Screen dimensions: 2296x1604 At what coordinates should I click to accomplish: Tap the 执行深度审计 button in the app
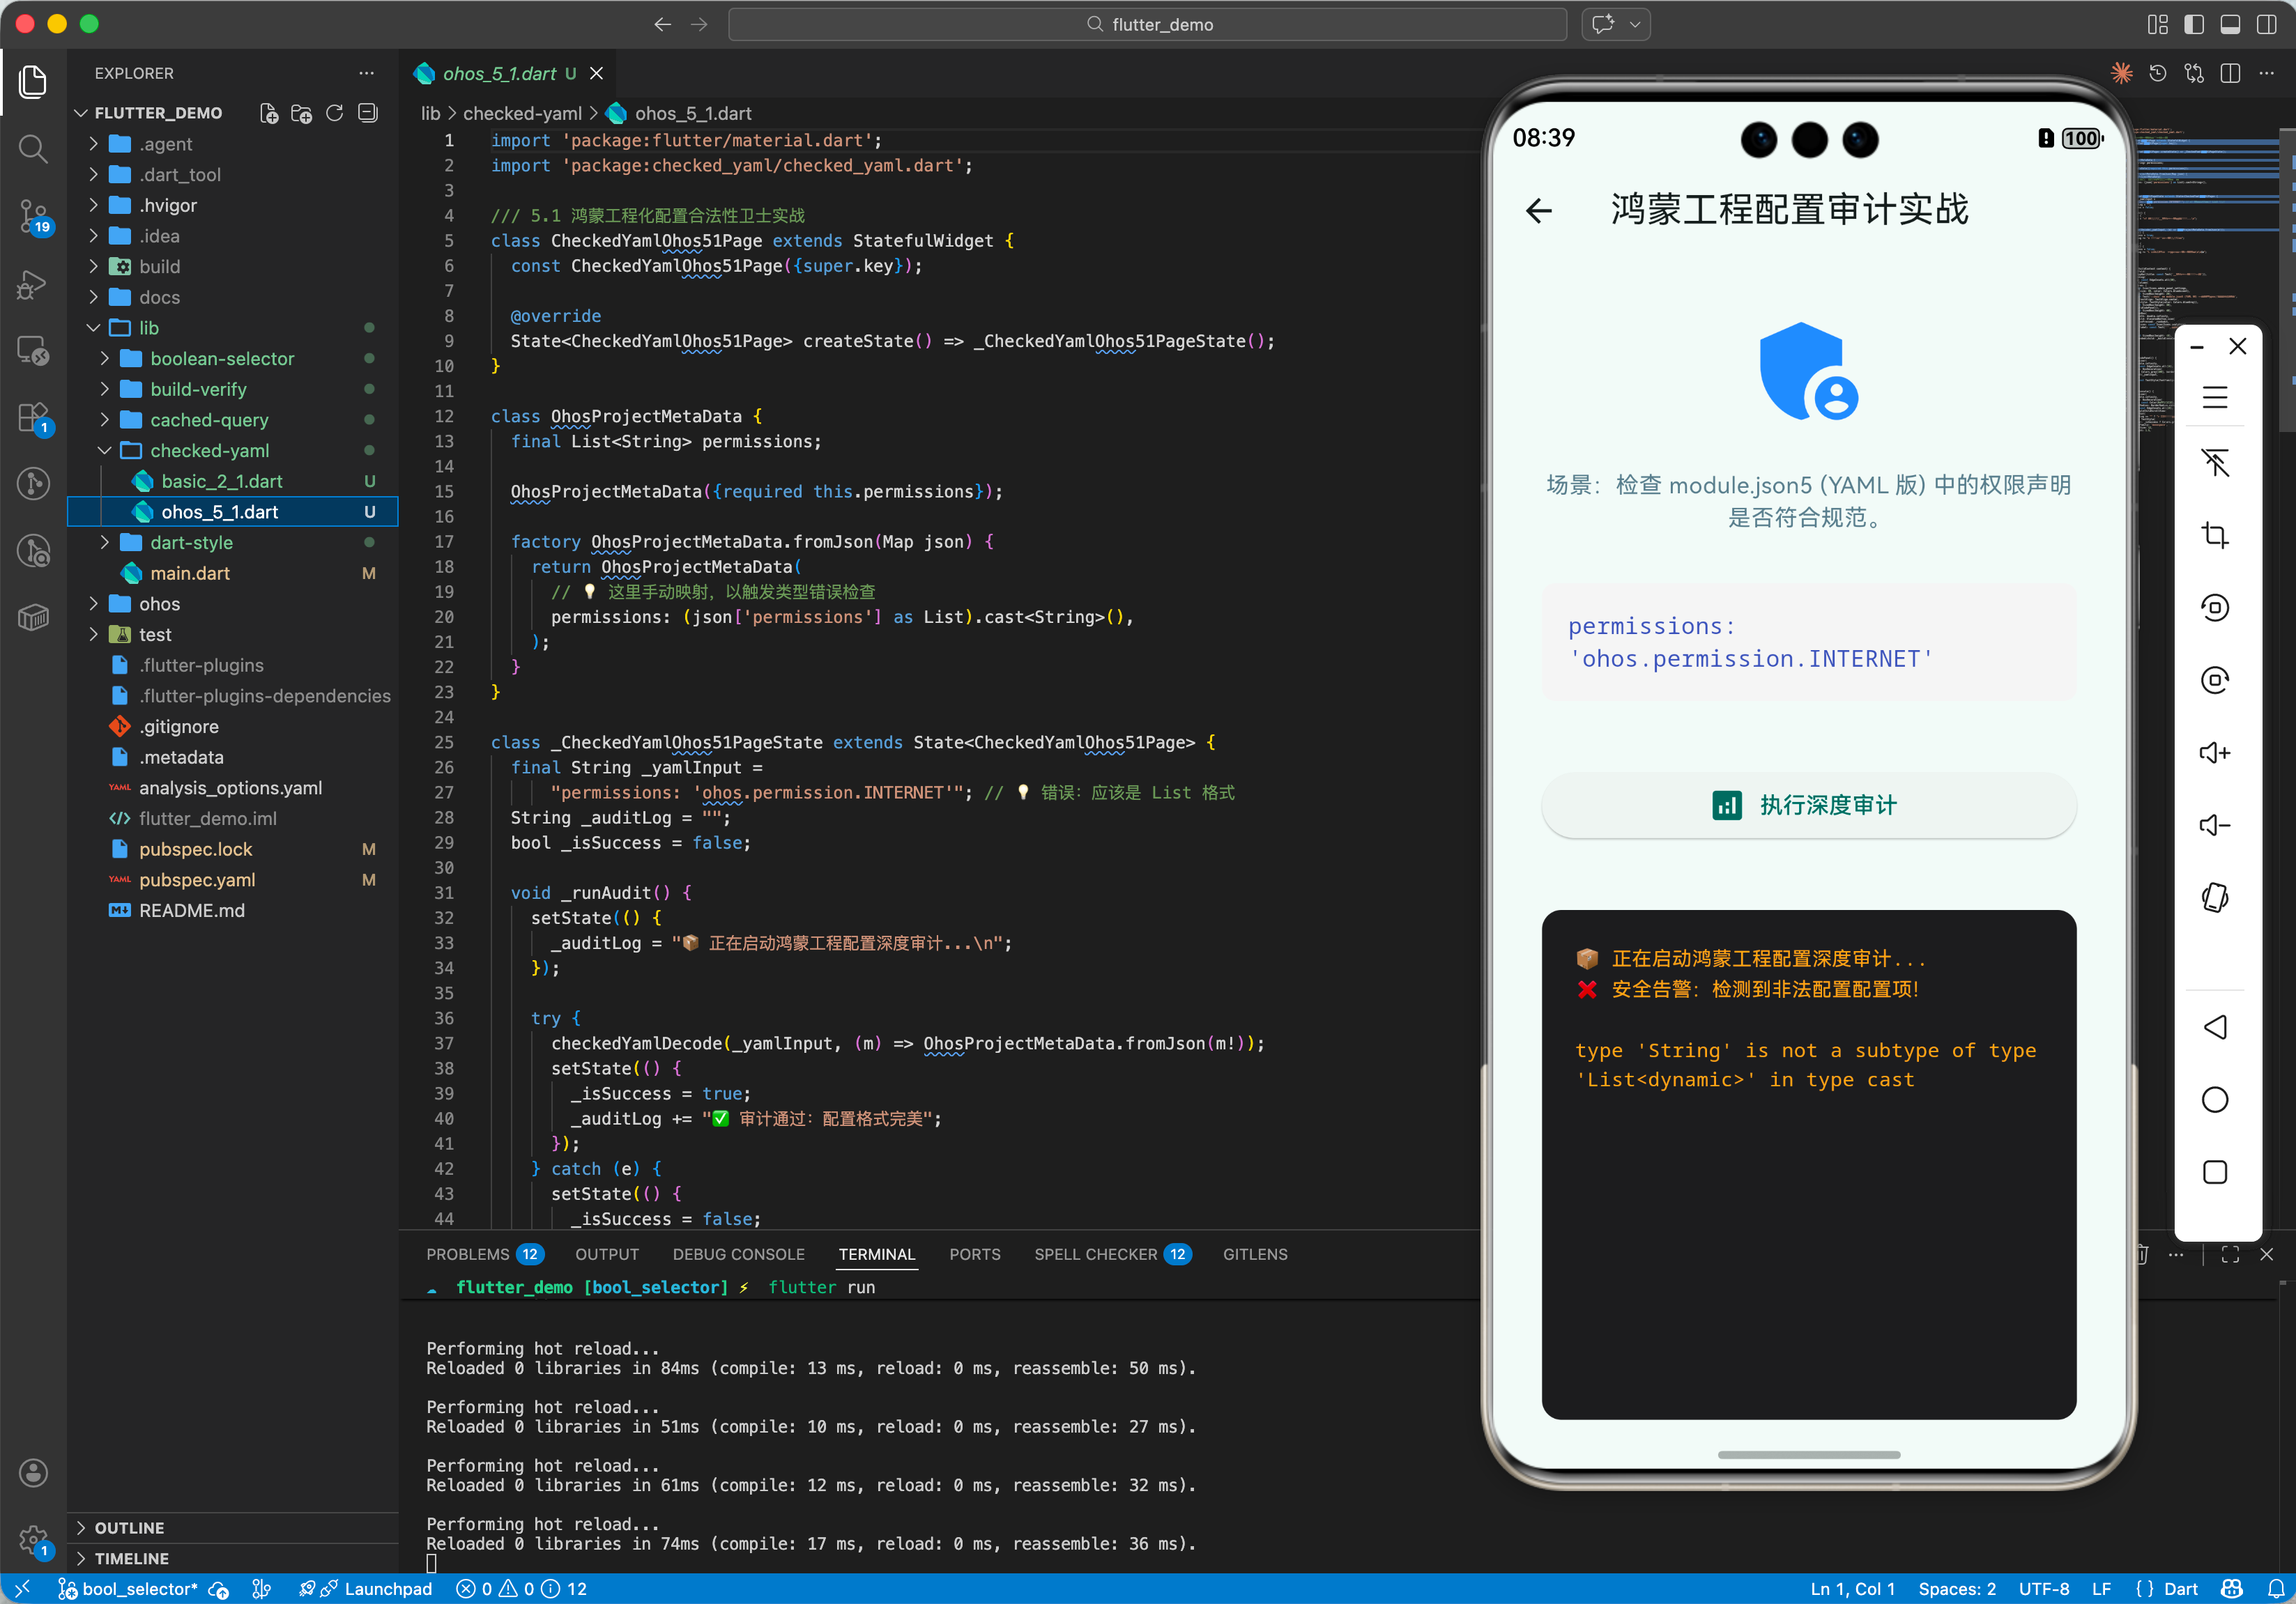click(1807, 805)
